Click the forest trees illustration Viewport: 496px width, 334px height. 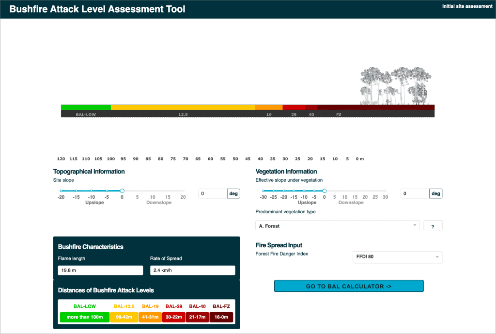[x=395, y=86]
